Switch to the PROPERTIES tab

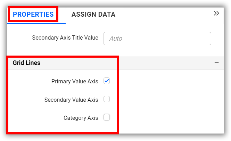point(33,14)
